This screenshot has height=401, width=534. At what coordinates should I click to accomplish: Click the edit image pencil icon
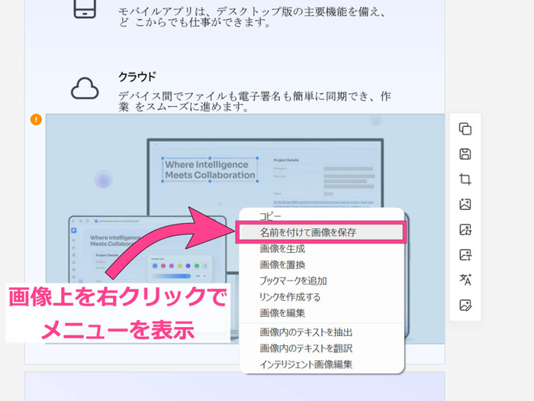465,306
